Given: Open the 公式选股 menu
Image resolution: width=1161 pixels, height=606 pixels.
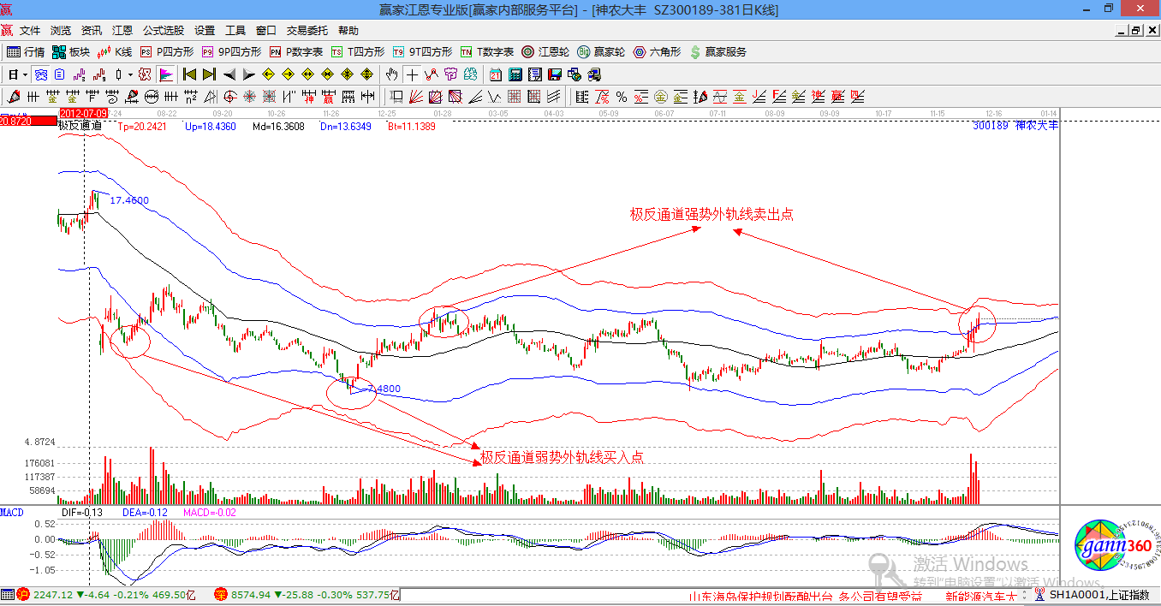Looking at the screenshot, I should point(163,31).
